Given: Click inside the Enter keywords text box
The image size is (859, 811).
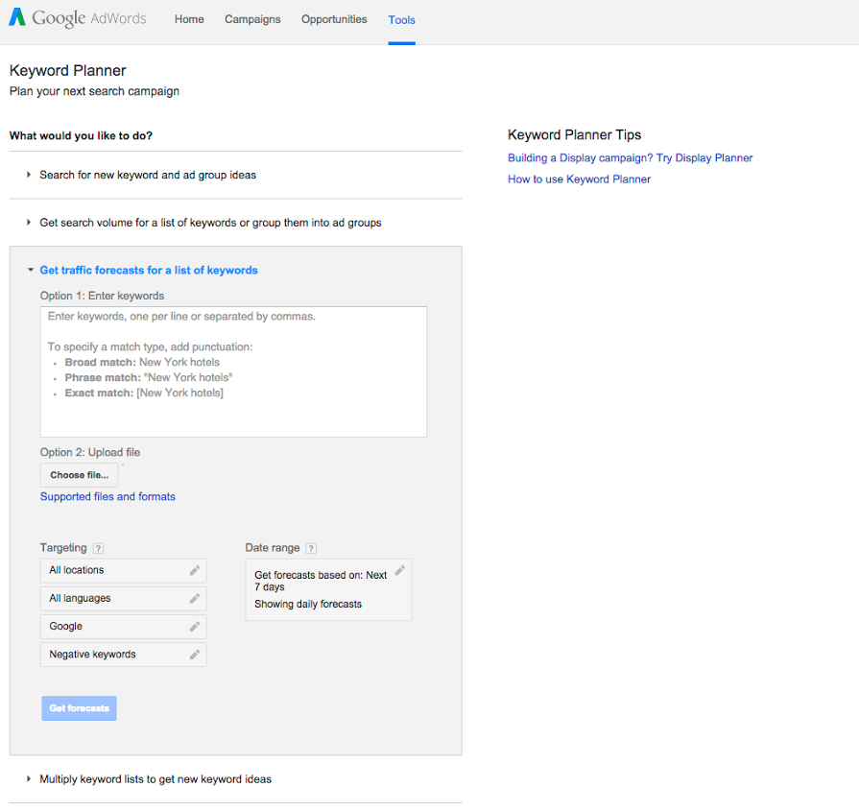Looking at the screenshot, I should pos(233,371).
